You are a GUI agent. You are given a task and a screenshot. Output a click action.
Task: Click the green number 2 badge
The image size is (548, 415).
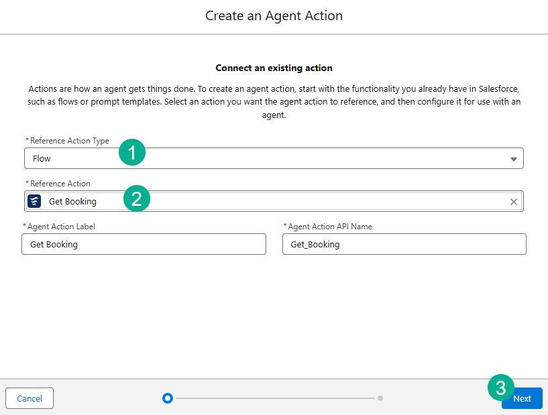tap(136, 198)
